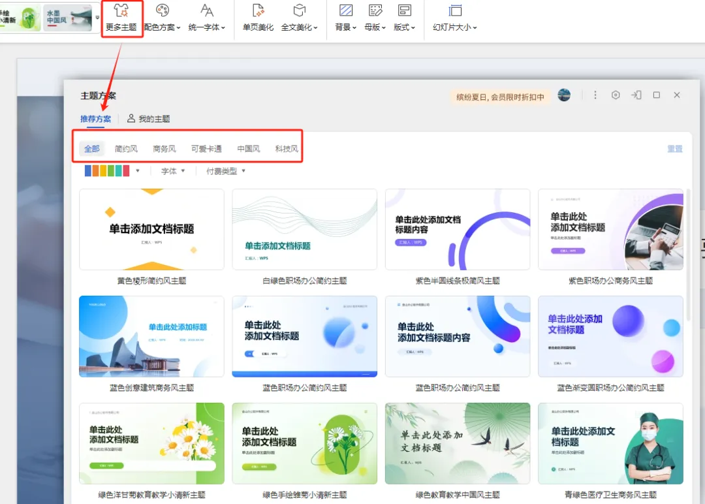Open 更多主题 to browse more themes

point(121,18)
